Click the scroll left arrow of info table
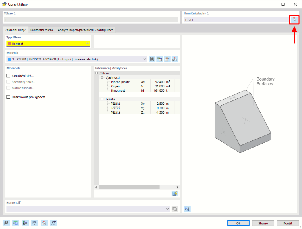 (x=96, y=187)
